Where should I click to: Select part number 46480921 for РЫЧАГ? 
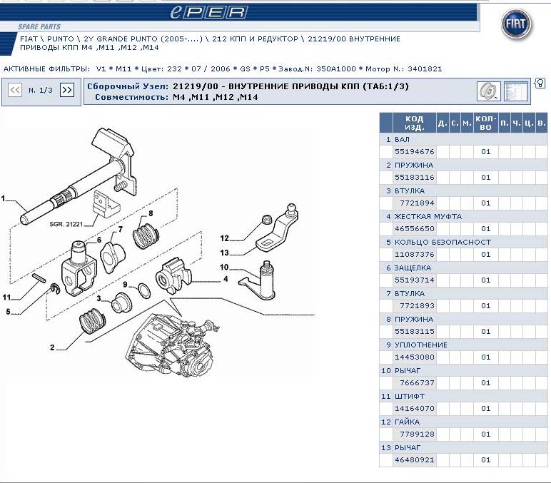tap(414, 460)
